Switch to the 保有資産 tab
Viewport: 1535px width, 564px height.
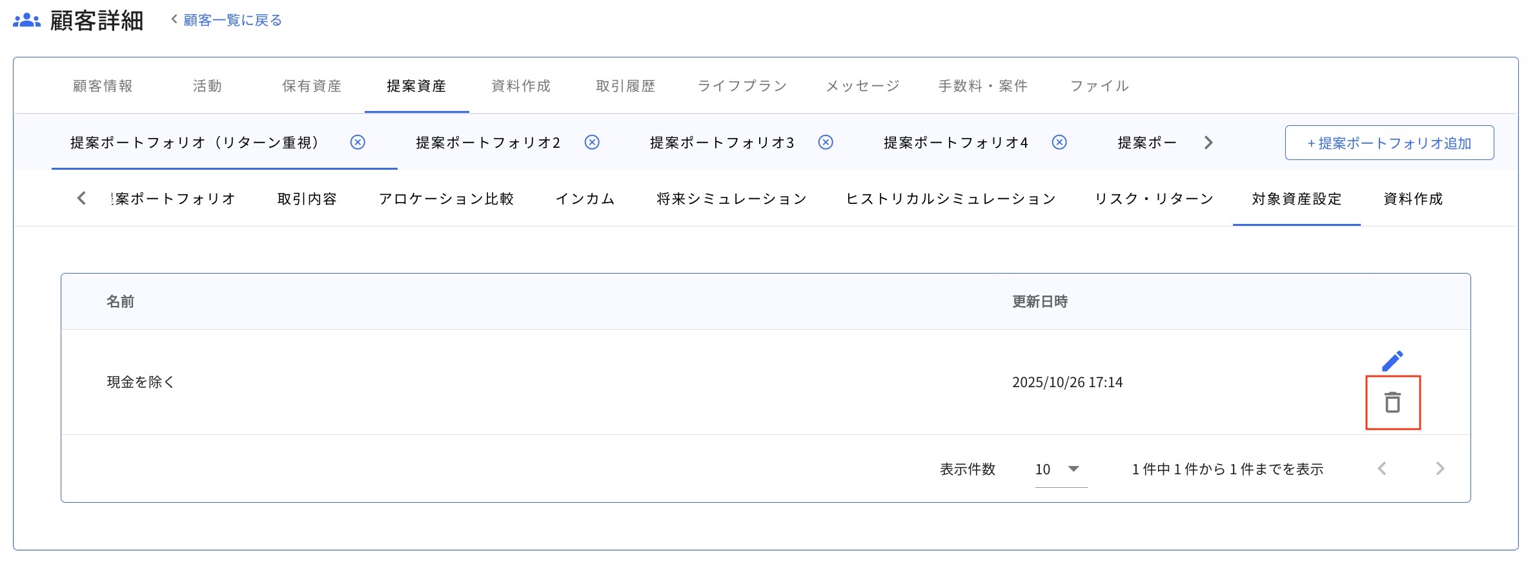point(313,85)
